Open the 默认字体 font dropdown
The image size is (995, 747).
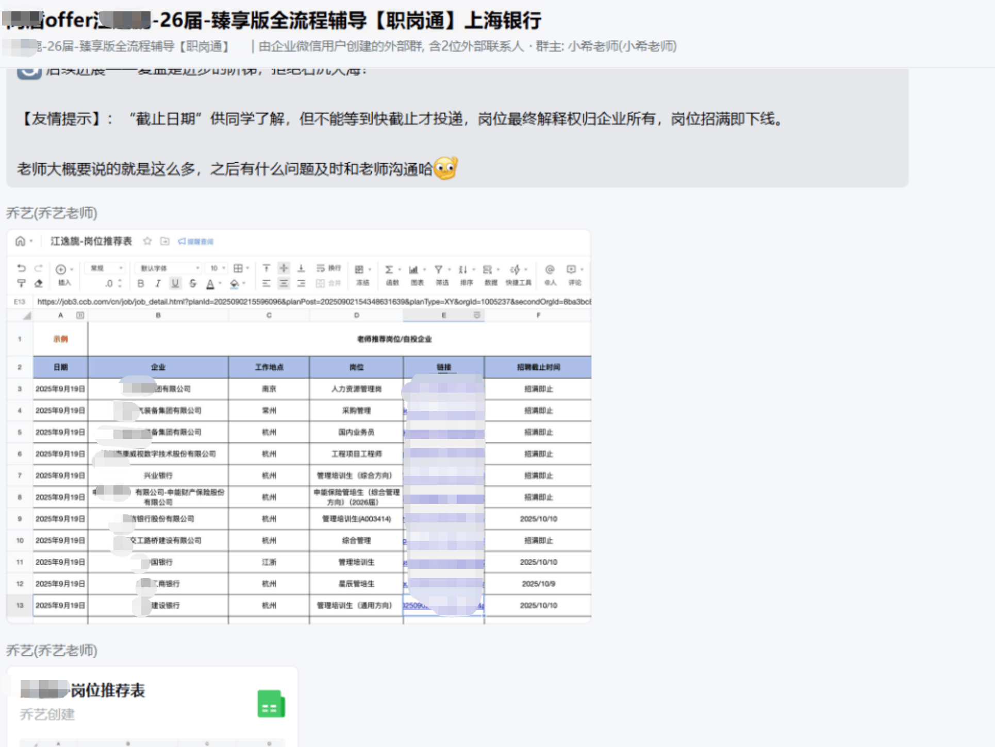(x=169, y=268)
